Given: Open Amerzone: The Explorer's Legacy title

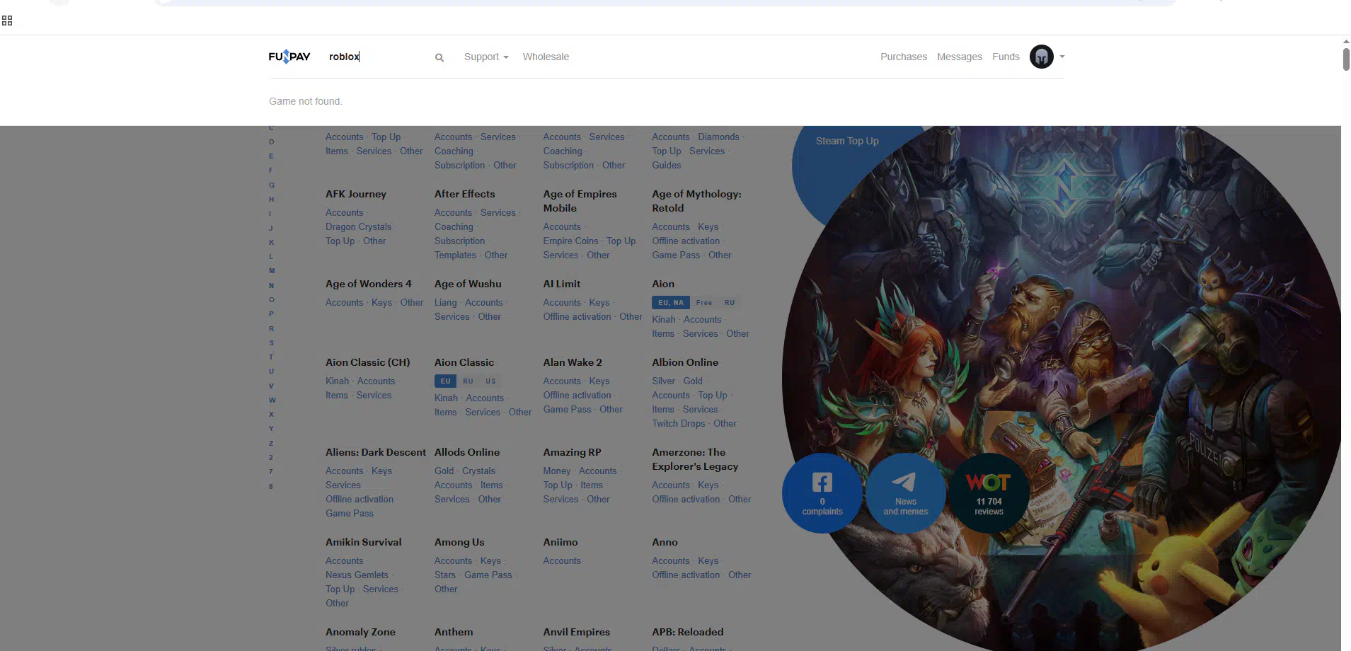Looking at the screenshot, I should (695, 459).
